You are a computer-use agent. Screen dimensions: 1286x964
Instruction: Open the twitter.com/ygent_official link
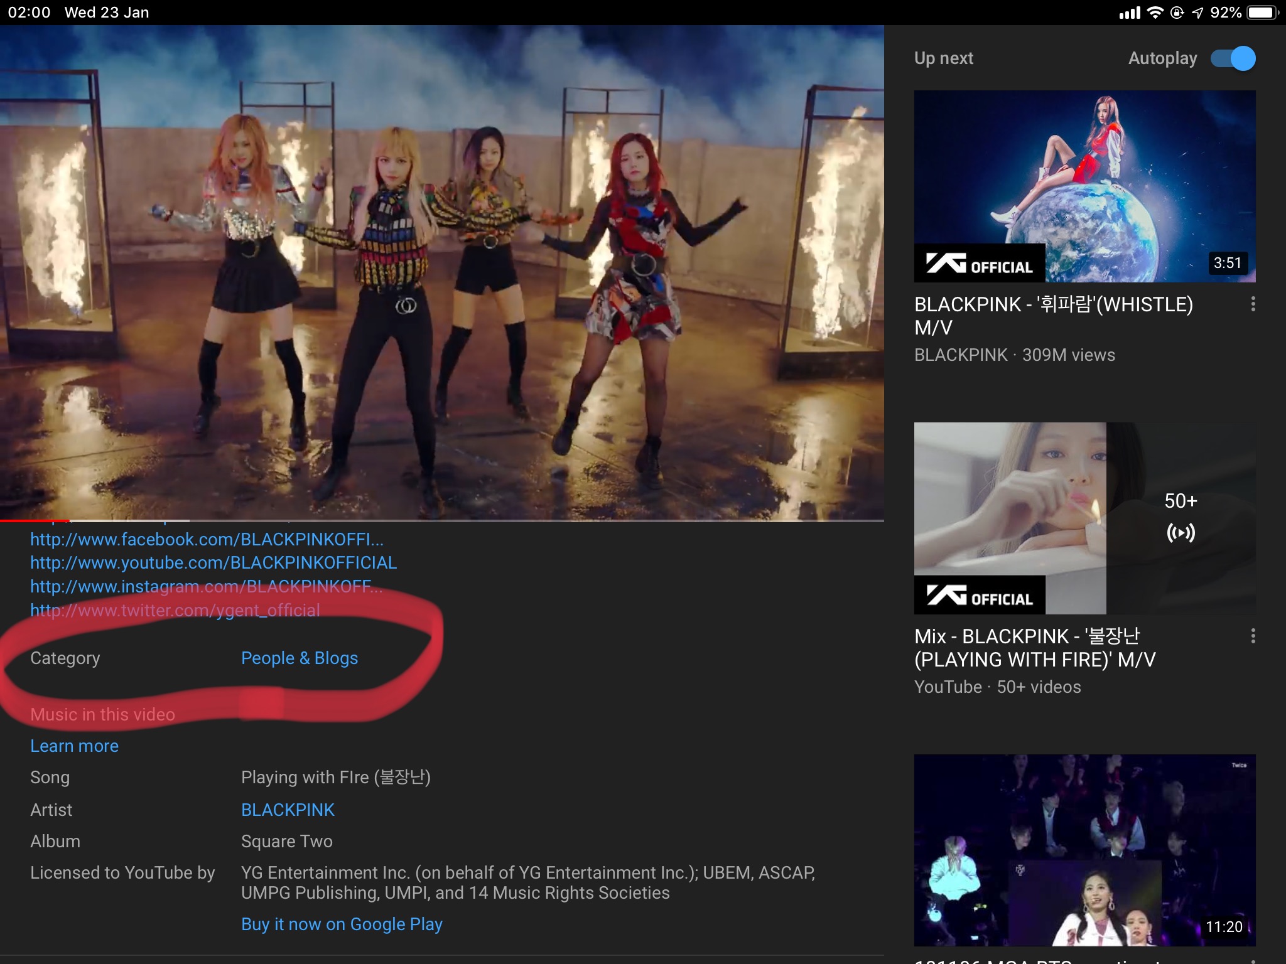pos(175,610)
